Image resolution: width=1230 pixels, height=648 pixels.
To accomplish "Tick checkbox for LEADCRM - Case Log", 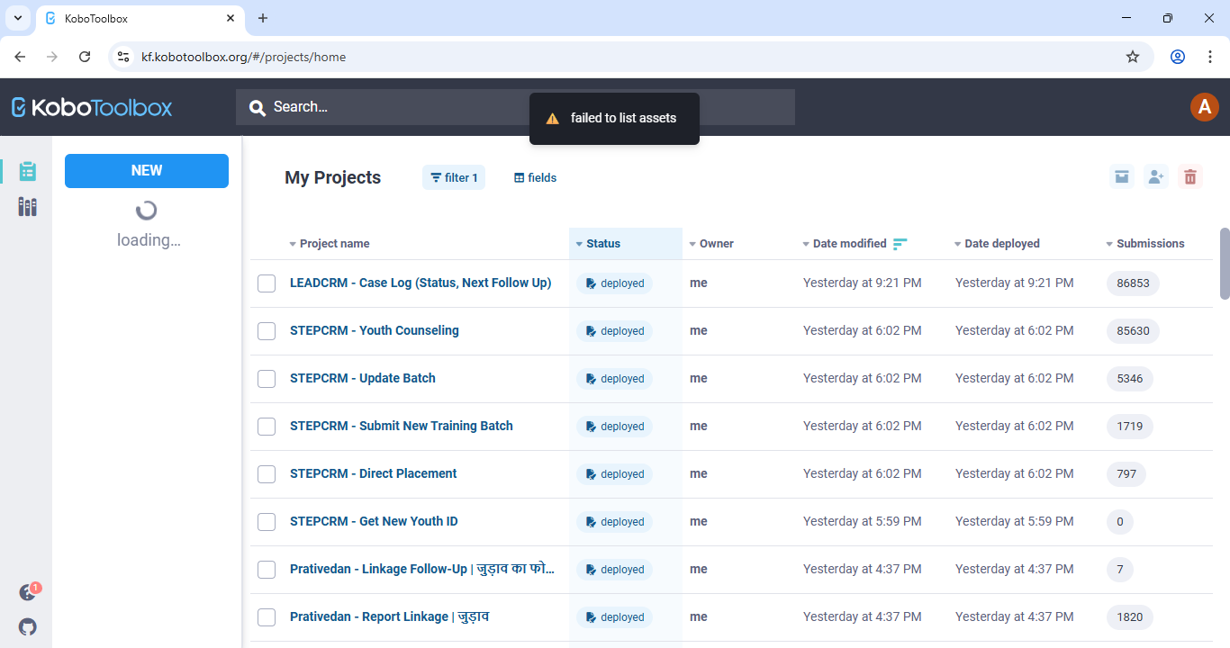I will click(267, 283).
